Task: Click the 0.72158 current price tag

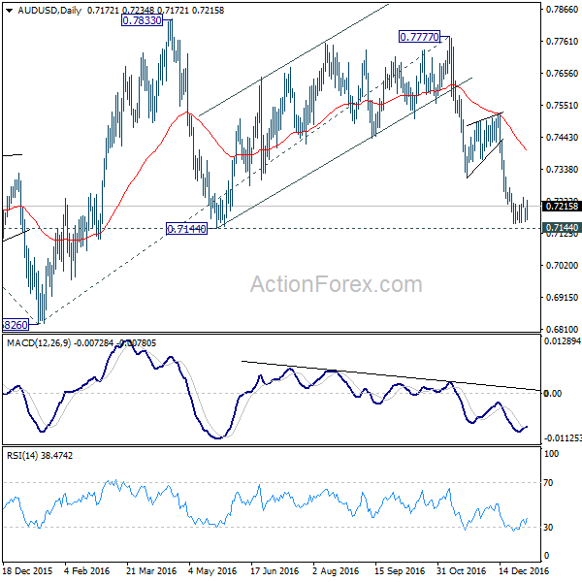Action: click(562, 206)
